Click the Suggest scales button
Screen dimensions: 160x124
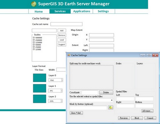(x=62, y=45)
